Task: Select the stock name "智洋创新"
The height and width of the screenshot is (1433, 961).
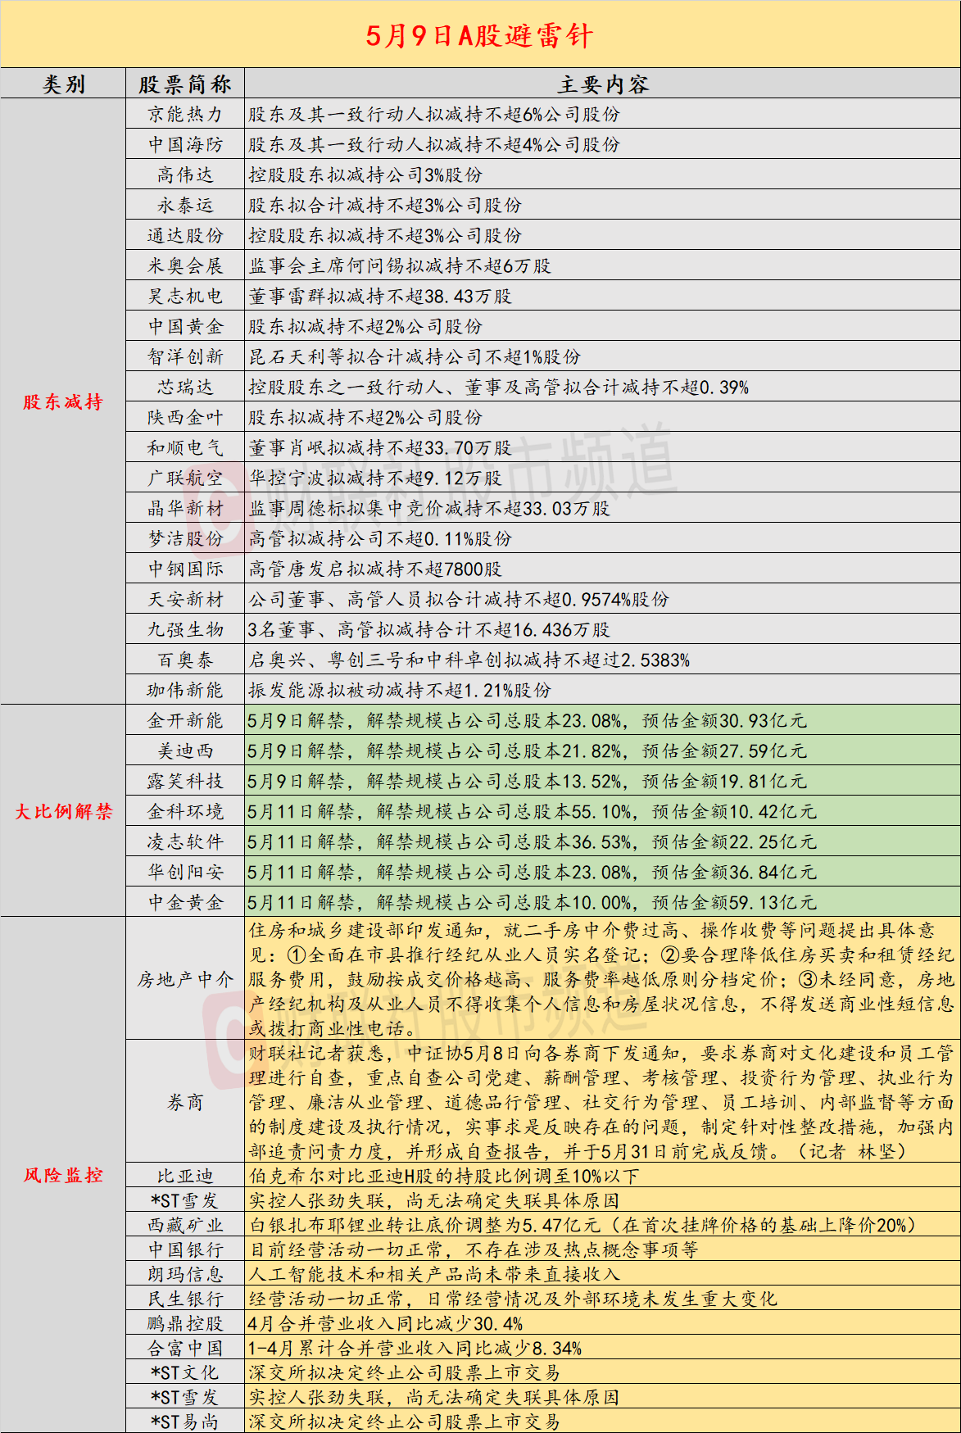Action: (x=185, y=356)
